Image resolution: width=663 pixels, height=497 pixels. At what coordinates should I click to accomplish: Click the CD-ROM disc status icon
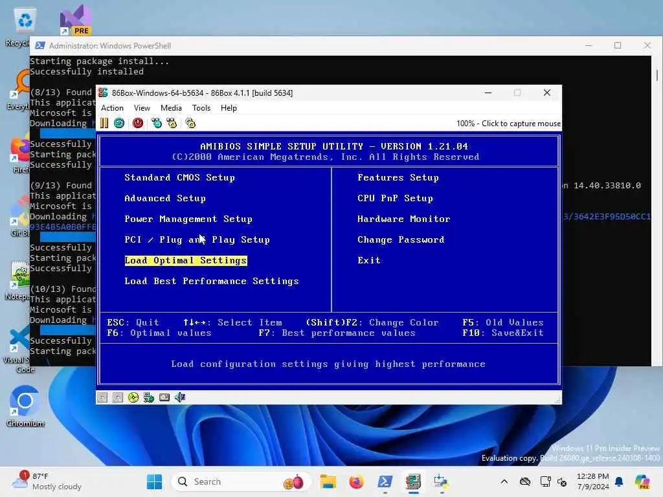[133, 397]
